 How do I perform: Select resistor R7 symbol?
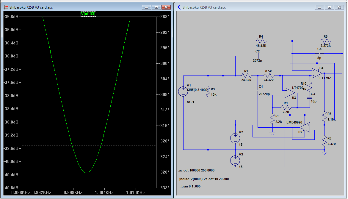[325, 116]
